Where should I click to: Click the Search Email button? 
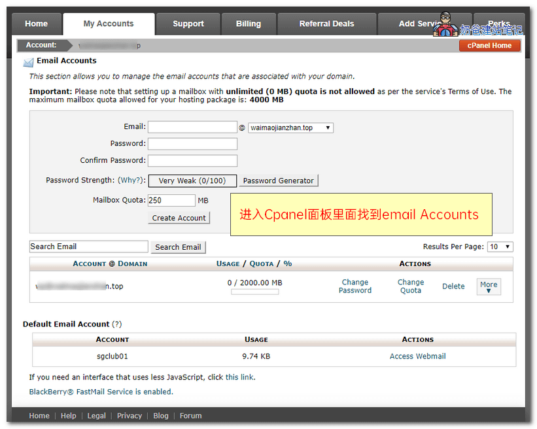click(178, 247)
